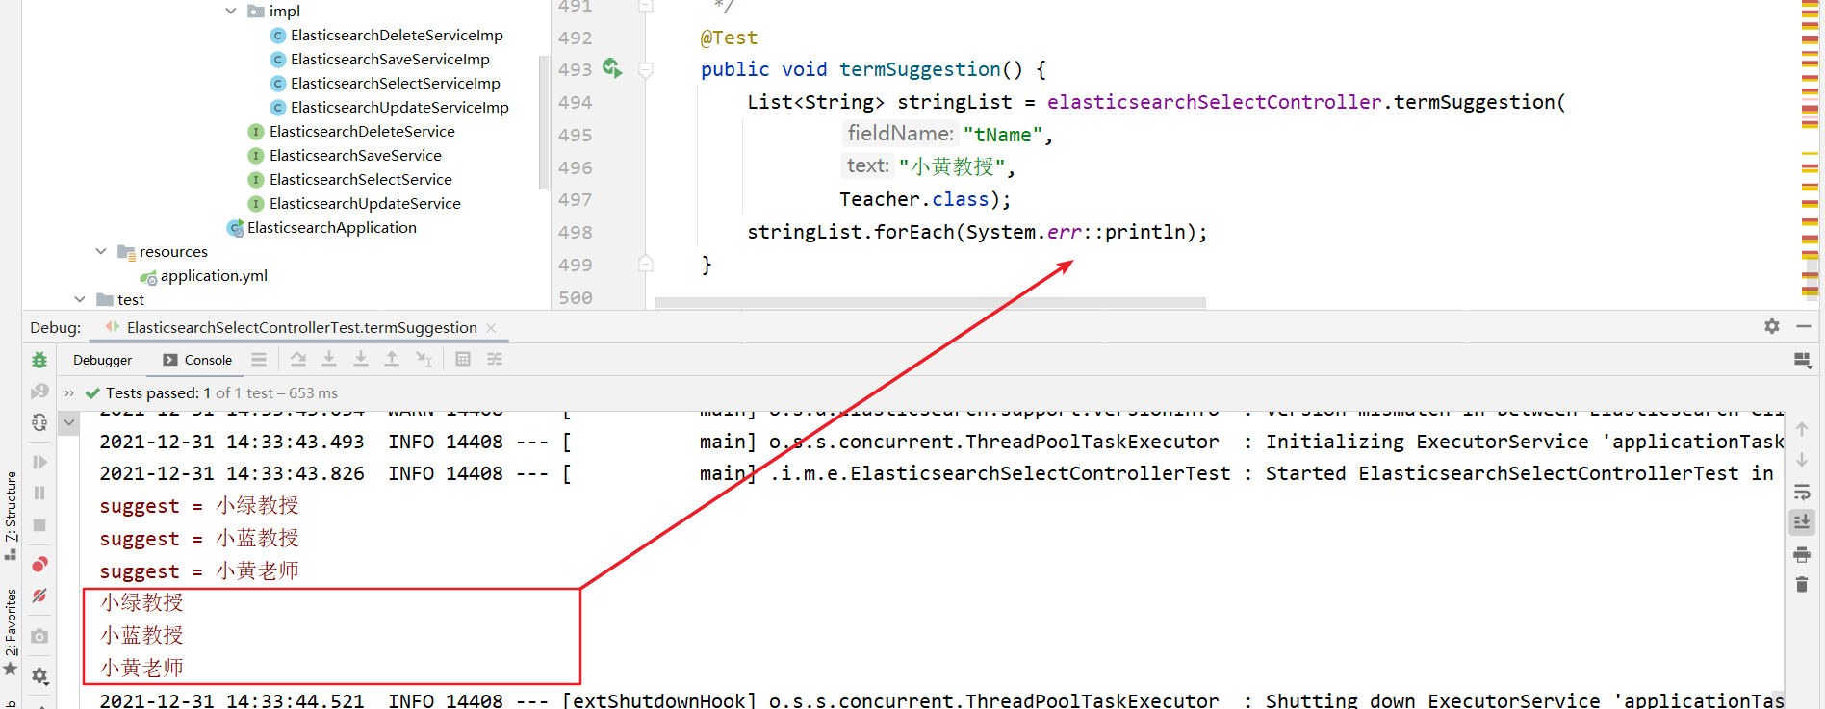This screenshot has height=709, width=1825.
Task: Click the Step Into icon
Action: tap(329, 359)
